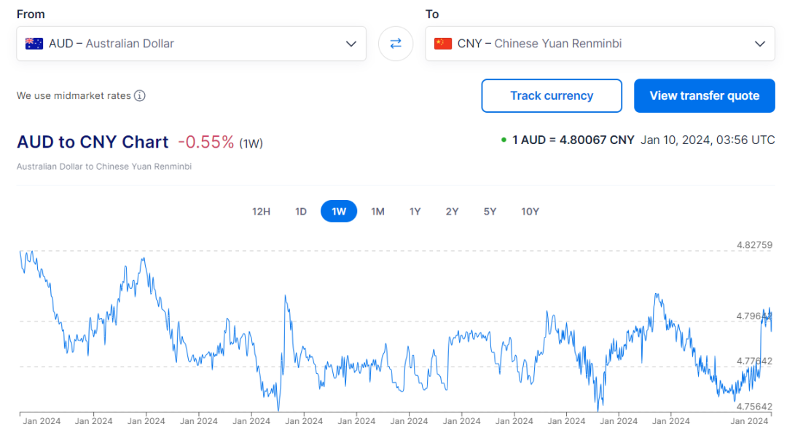Show the 10Y chart range
Image resolution: width=787 pixels, height=443 pixels.
point(530,212)
